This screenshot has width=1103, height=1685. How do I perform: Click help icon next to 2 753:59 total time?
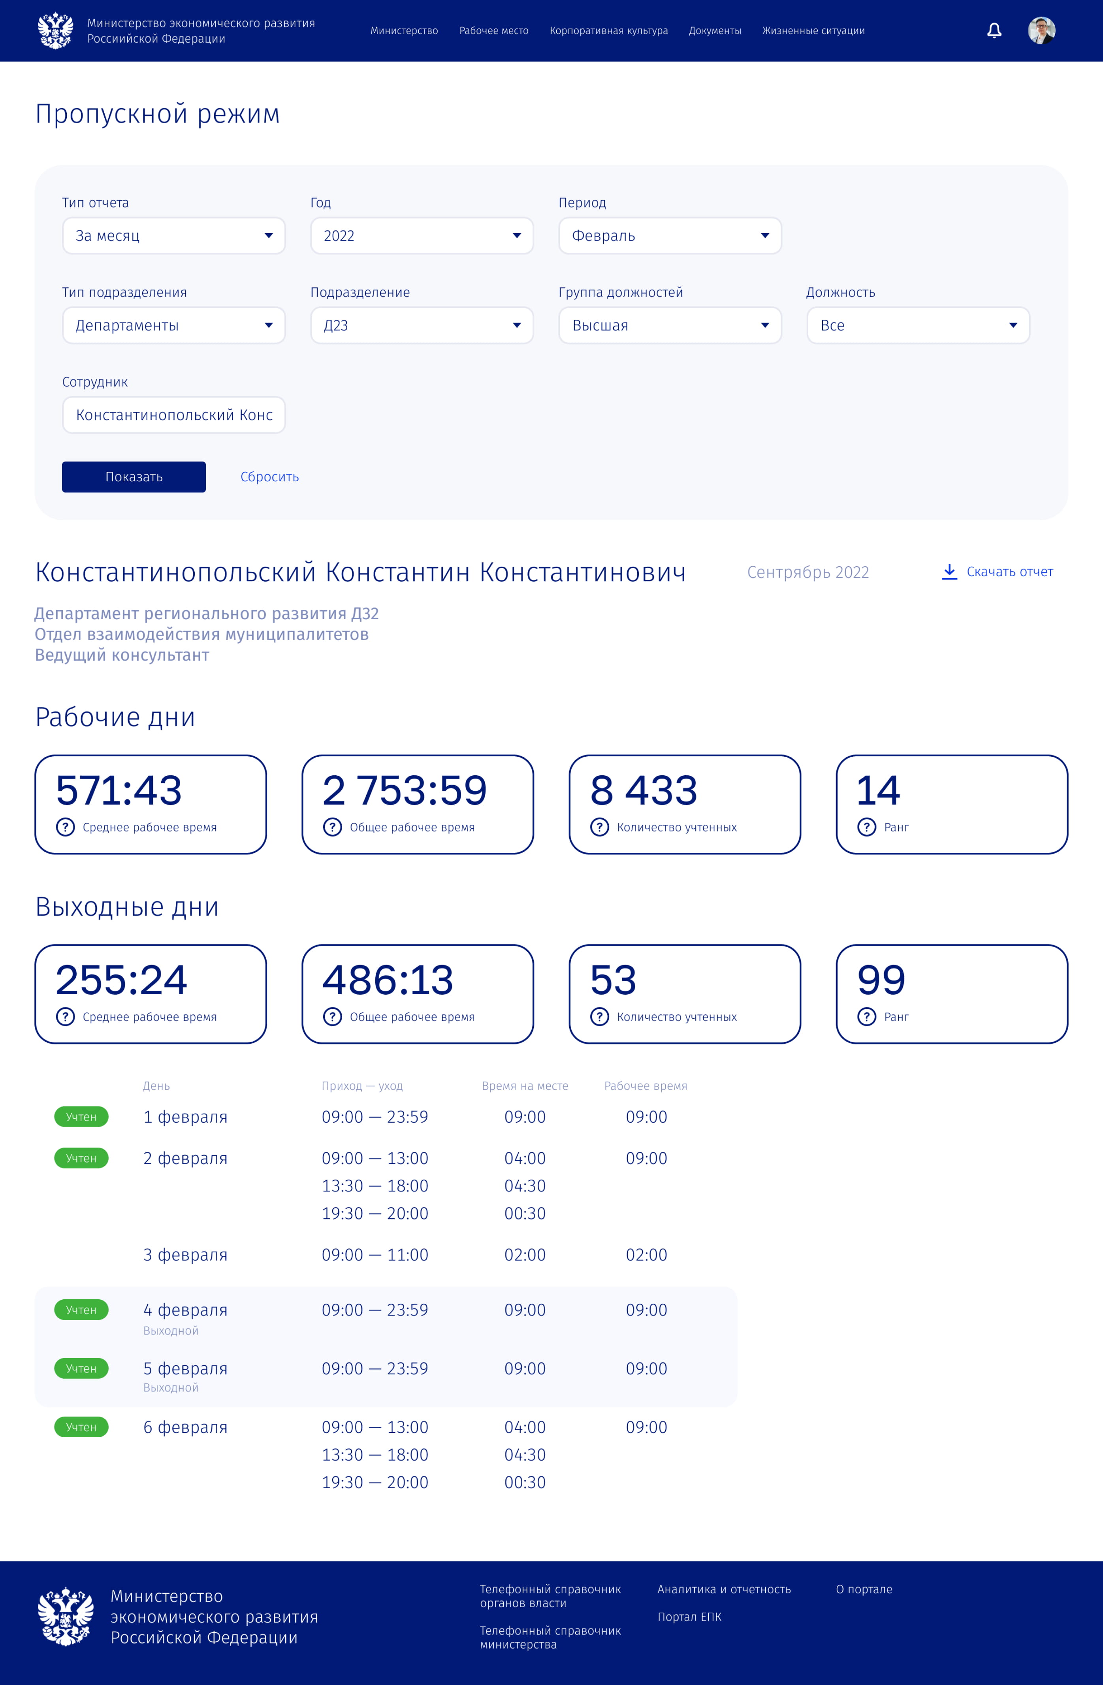(x=332, y=827)
